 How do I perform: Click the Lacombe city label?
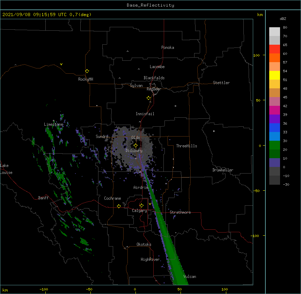(157, 67)
